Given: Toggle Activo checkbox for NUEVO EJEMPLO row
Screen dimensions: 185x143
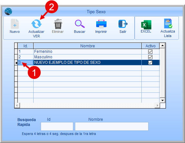Looking at the screenshot, I should 150,62.
